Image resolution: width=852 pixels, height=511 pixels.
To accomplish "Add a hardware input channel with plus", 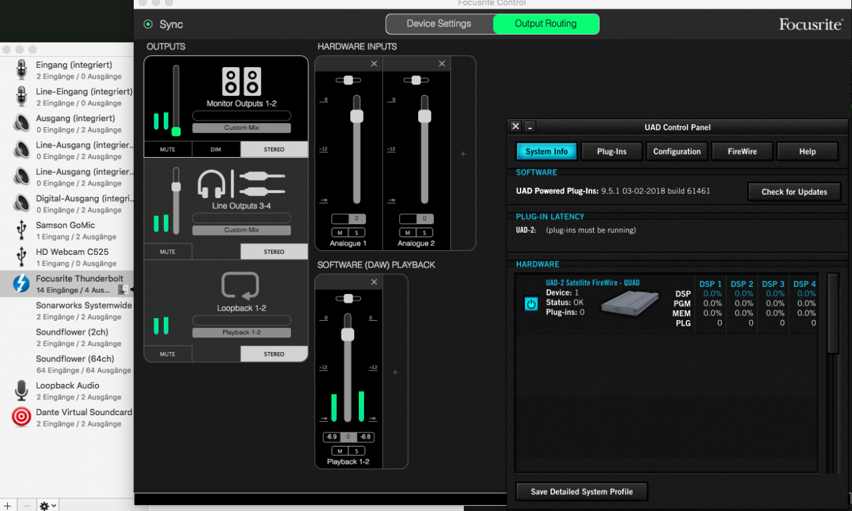I will click(463, 154).
